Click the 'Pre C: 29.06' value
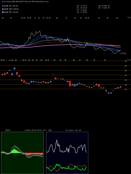The height and width of the screenshot is (174, 131). pos(82,12)
